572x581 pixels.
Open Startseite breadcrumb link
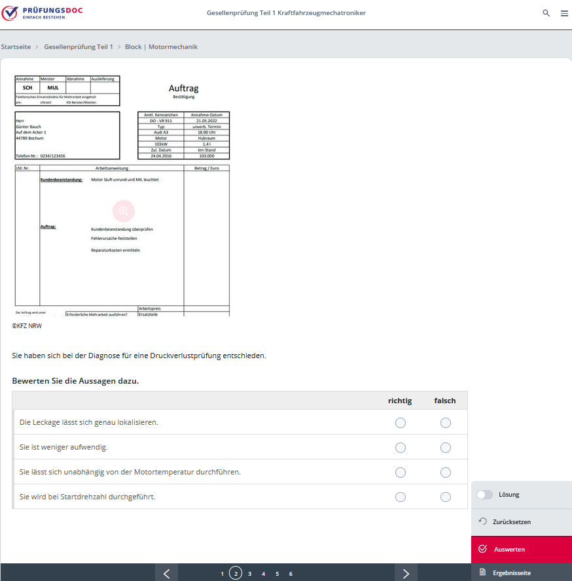coord(16,47)
